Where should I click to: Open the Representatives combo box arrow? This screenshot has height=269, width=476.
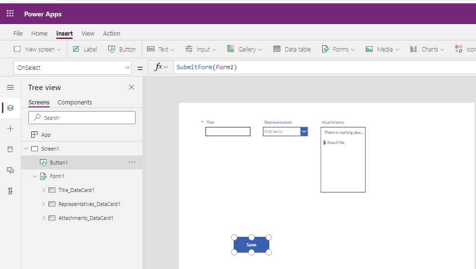pyautogui.click(x=304, y=131)
